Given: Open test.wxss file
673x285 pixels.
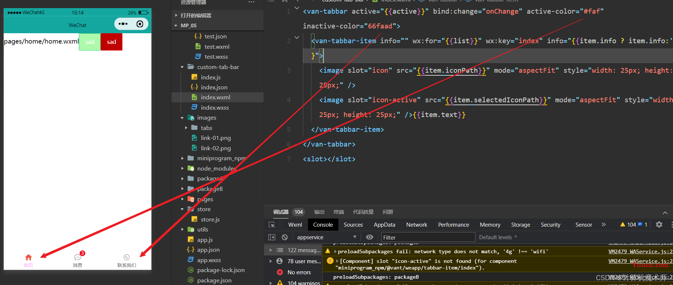Looking at the screenshot, I should (x=216, y=56).
